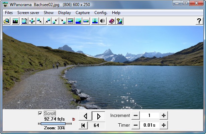The height and width of the screenshot is (134, 206).
Task: Open the help book icon
Action: point(112,21)
